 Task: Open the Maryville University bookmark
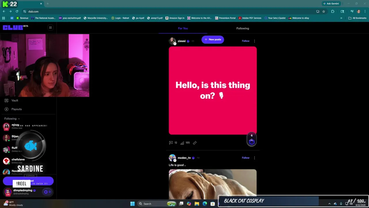pyautogui.click(x=95, y=18)
